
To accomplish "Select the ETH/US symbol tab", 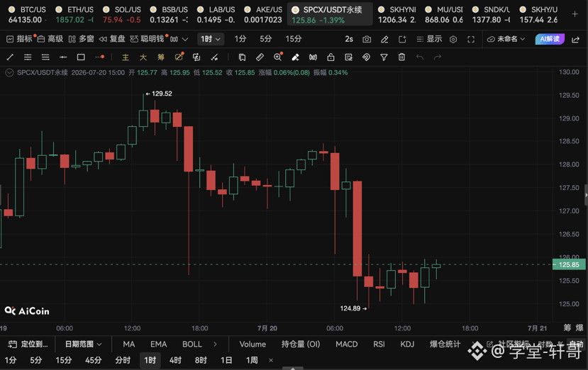I will pyautogui.click(x=74, y=15).
